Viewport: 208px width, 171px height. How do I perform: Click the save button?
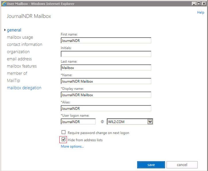coord(151,165)
